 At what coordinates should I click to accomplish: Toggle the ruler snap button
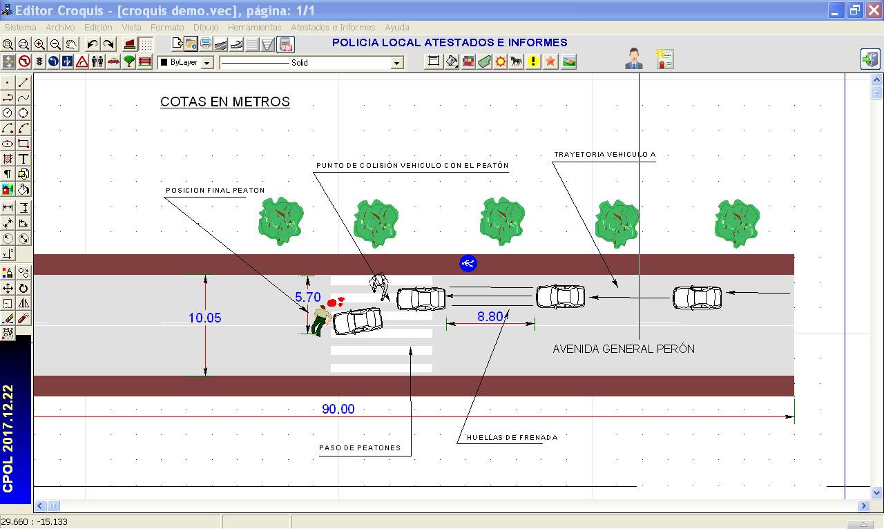[129, 45]
